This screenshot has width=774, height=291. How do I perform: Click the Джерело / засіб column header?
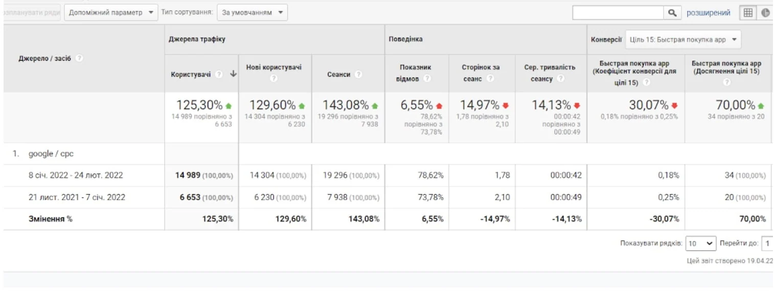(x=44, y=58)
